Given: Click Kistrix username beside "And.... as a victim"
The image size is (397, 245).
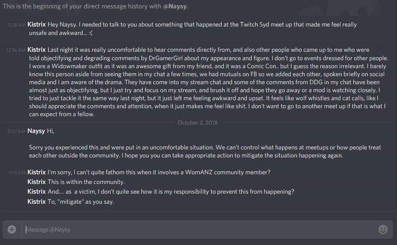Looking at the screenshot, I should pyautogui.click(x=37, y=192).
